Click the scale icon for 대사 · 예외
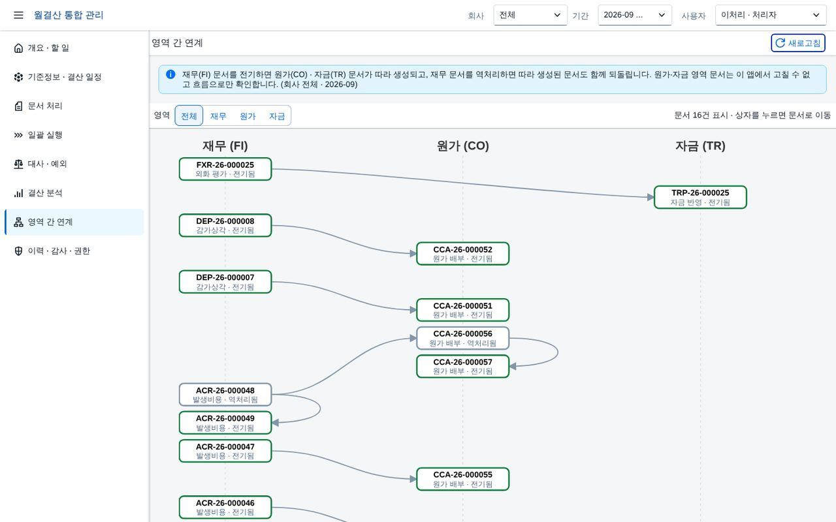This screenshot has height=522, width=836. click(18, 164)
